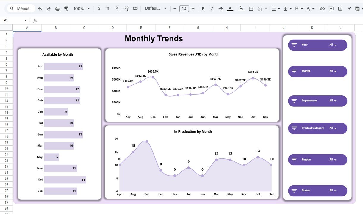363x214 pixels.
Task: Open the Borders tool
Action: 251,8
